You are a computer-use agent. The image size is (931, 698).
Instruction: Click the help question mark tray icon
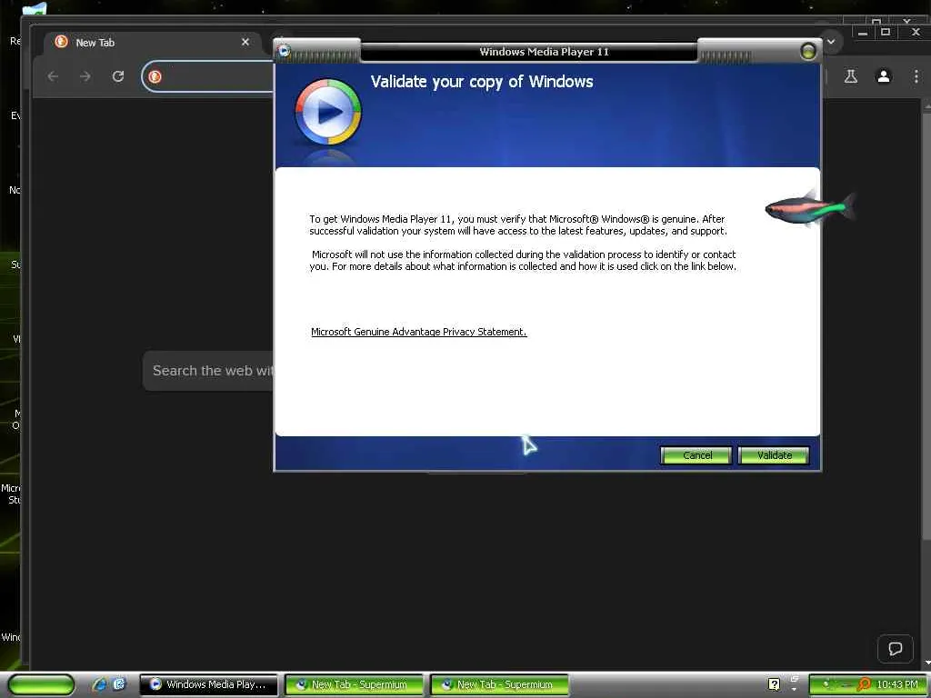tap(774, 684)
